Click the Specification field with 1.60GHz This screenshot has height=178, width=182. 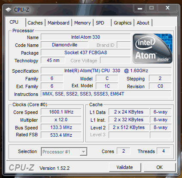click(x=106, y=71)
